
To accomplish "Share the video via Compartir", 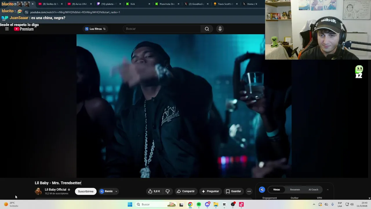I will 186,191.
